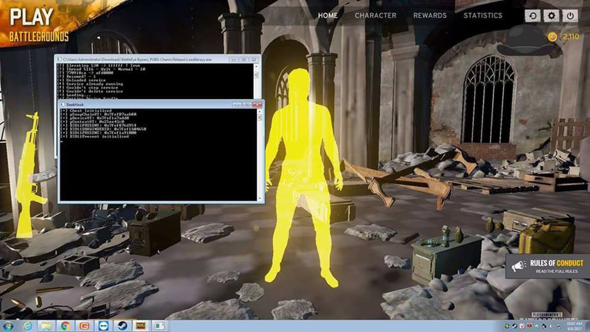Click the 'Cheat initialized' console line
This screenshot has width=590, height=332.
click(x=86, y=111)
